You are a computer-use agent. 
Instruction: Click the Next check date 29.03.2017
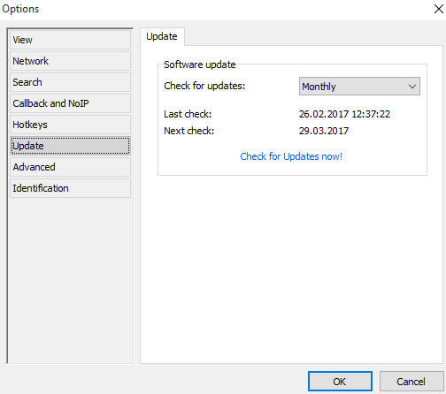(x=324, y=131)
